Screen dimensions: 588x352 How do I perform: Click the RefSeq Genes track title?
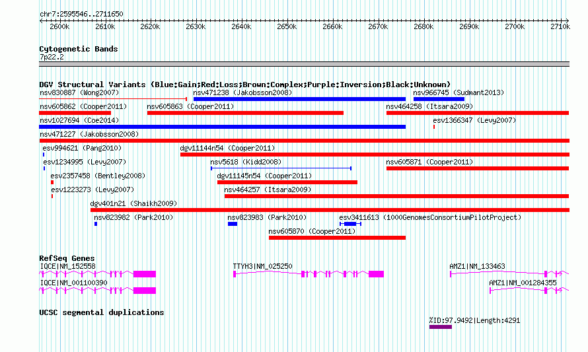67,258
